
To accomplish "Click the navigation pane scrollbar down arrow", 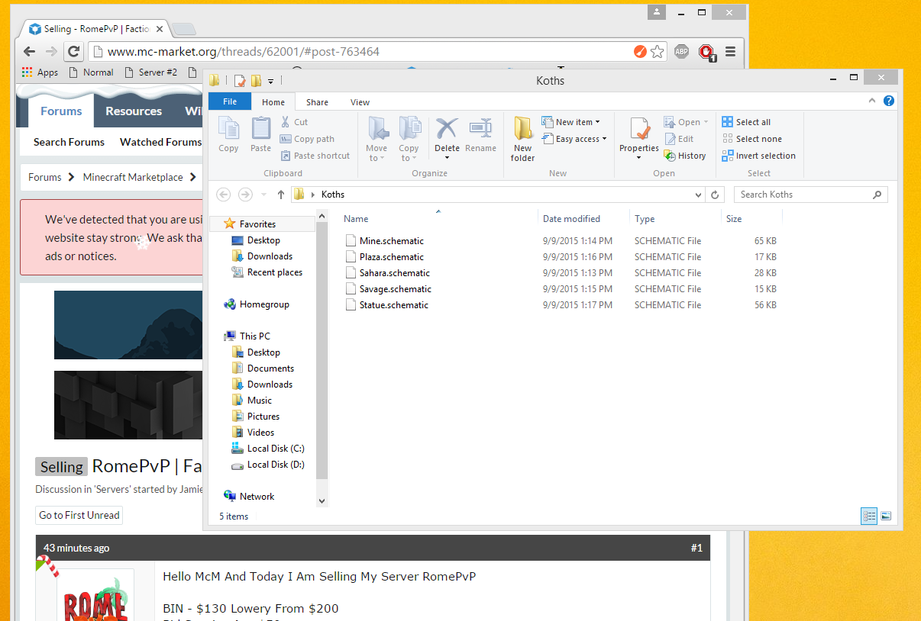I will 322,500.
